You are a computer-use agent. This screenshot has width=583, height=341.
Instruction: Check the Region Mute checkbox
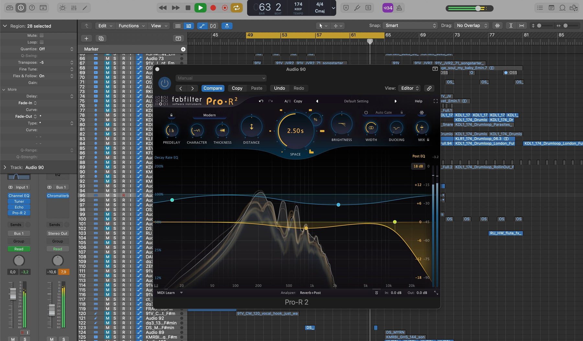(x=41, y=35)
